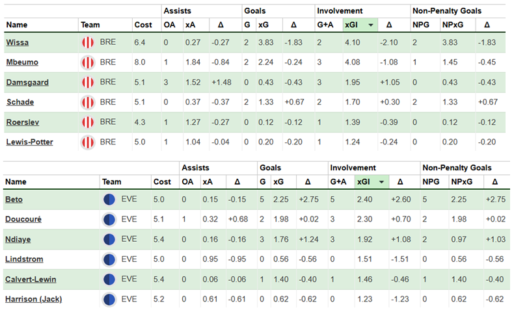Screen dimensions: 514x312
Task: Open the Wissa player link
Action: pos(18,44)
